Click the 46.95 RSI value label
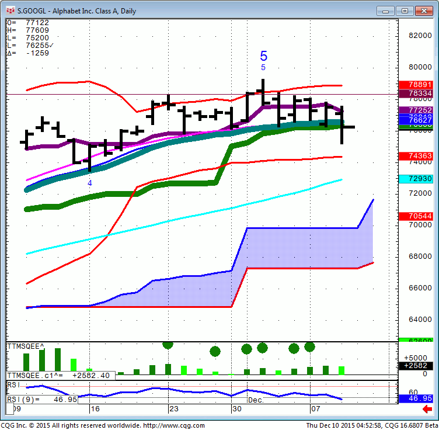 pos(416,398)
